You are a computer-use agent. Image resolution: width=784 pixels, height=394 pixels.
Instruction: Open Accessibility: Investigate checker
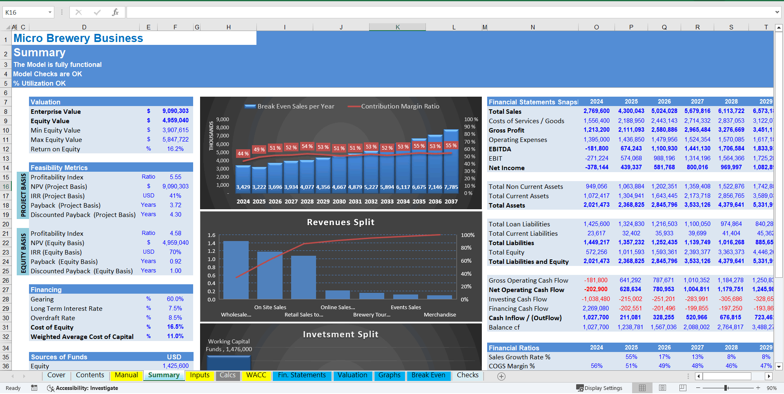point(82,388)
